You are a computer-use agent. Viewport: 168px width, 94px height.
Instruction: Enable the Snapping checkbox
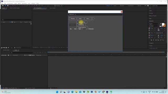pos(55,6)
